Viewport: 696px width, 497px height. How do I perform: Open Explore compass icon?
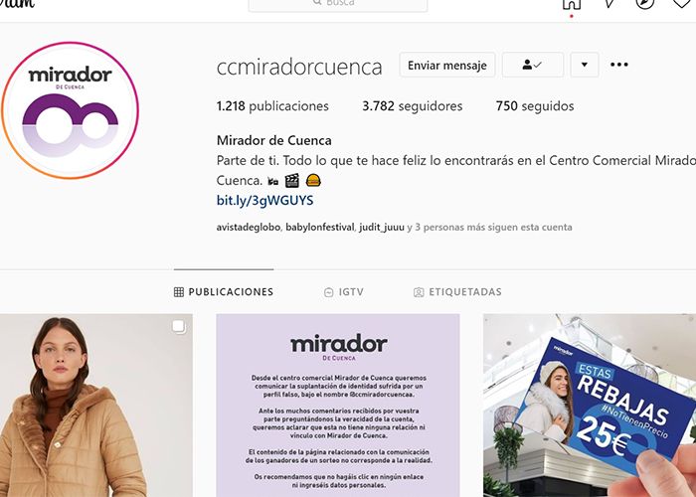pyautogui.click(x=645, y=4)
